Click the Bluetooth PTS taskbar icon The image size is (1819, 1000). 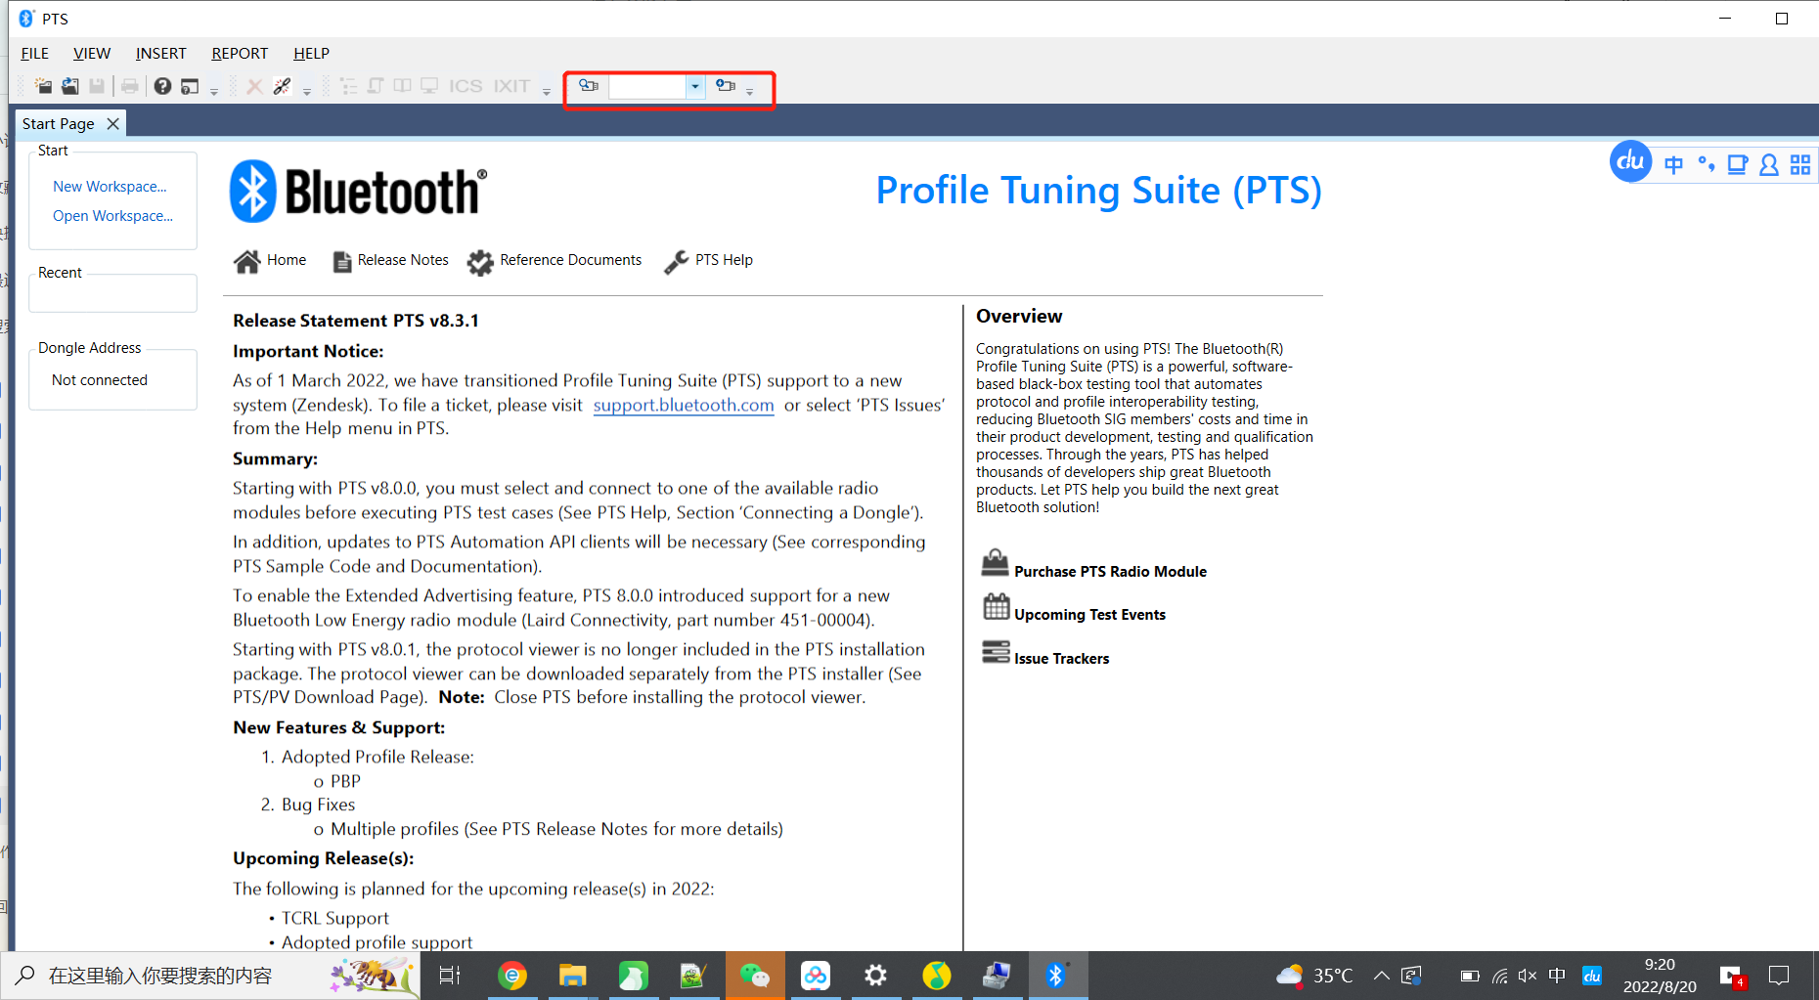point(1056,976)
